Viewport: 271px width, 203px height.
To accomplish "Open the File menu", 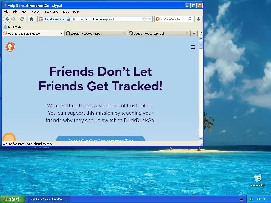I will pyautogui.click(x=6, y=12).
